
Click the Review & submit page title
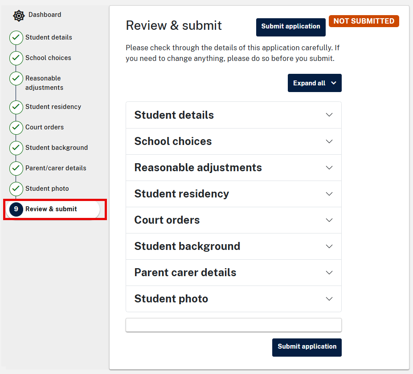[x=174, y=25]
